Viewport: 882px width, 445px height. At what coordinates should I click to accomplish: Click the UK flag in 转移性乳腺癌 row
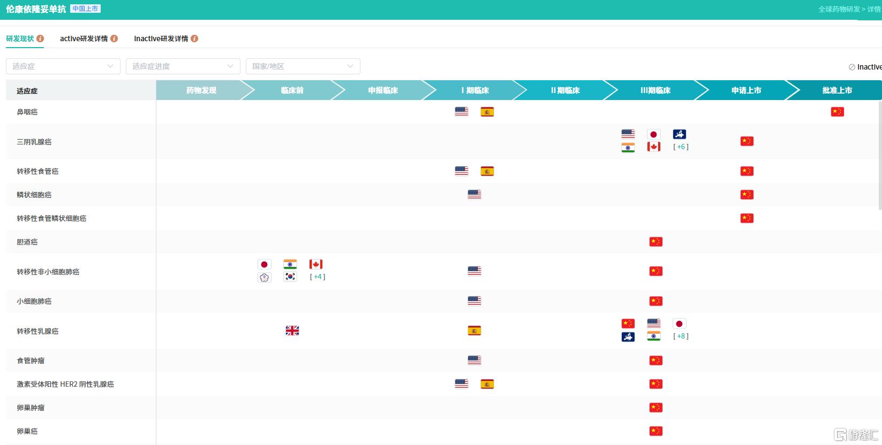click(x=292, y=331)
